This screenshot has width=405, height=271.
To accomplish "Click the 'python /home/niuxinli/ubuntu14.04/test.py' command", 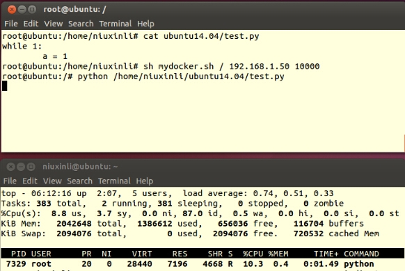I will [x=181, y=76].
